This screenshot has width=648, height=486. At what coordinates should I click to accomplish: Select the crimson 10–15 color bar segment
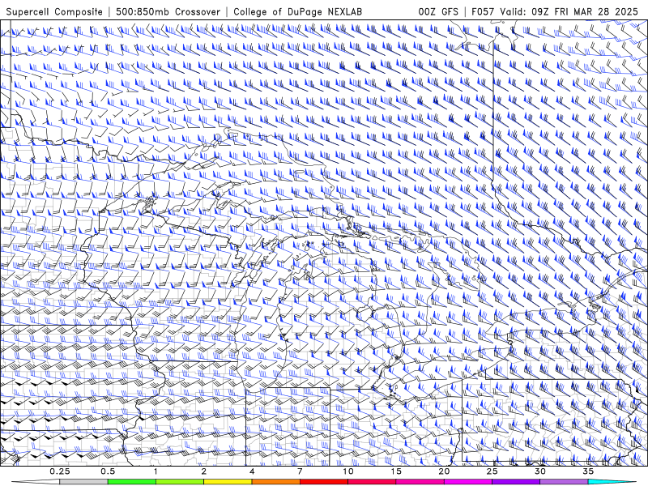tap(372, 482)
